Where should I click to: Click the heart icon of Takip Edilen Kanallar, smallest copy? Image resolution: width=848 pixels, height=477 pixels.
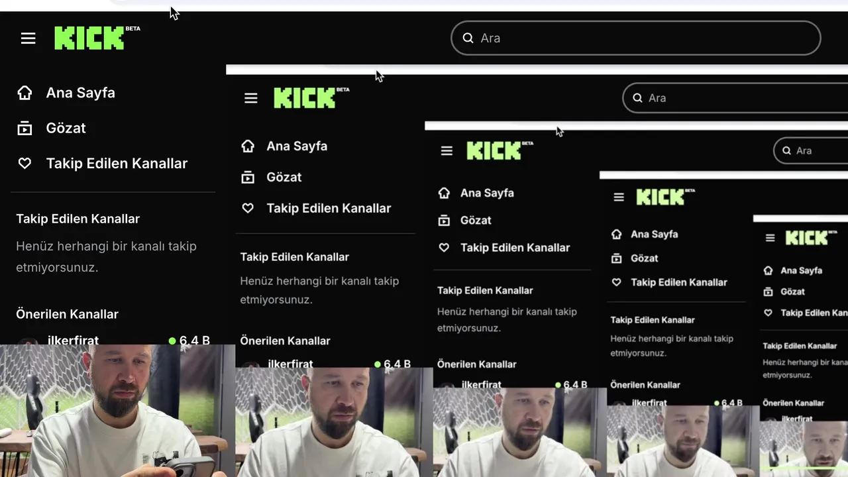coord(768,313)
